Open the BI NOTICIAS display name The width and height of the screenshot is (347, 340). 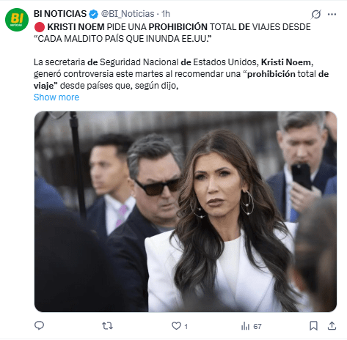pos(60,14)
